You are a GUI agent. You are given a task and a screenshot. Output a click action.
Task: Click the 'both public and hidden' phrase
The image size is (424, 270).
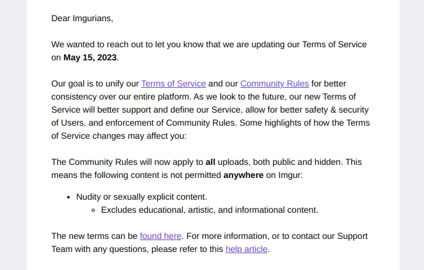pyautogui.click(x=297, y=162)
